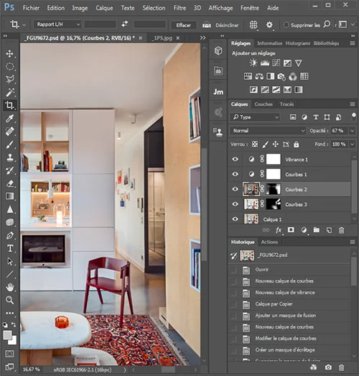Select the Hand tool
The image size is (359, 376).
(x=10, y=287)
